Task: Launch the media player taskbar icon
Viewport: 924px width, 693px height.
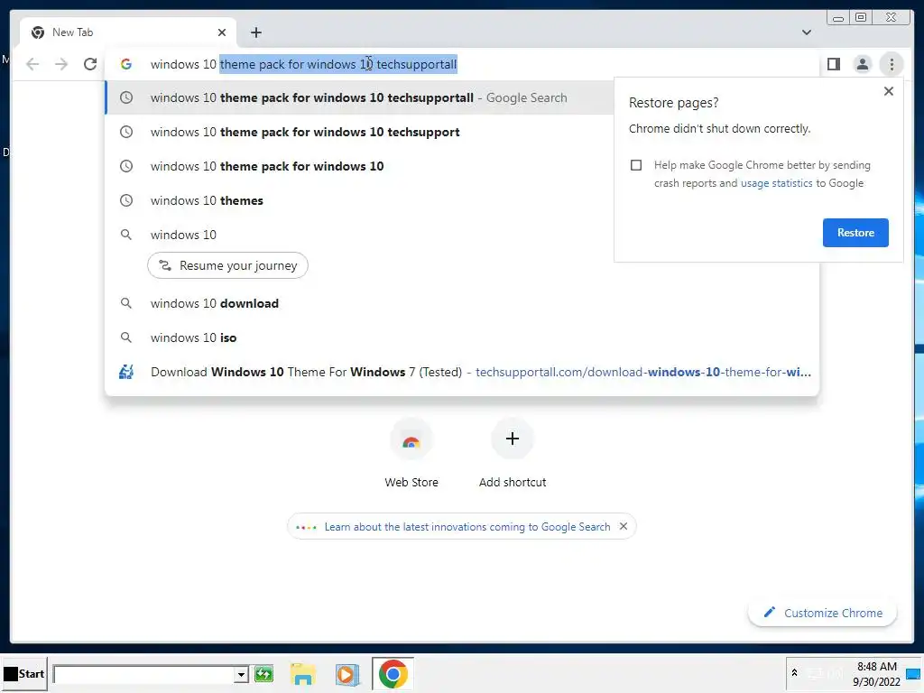Action: [347, 673]
